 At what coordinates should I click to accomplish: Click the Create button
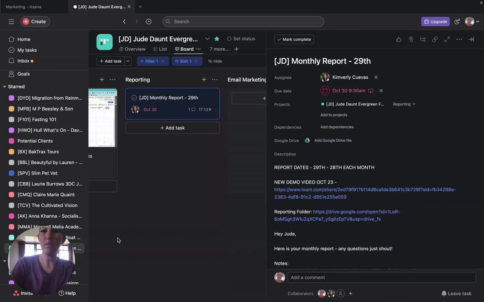point(35,22)
